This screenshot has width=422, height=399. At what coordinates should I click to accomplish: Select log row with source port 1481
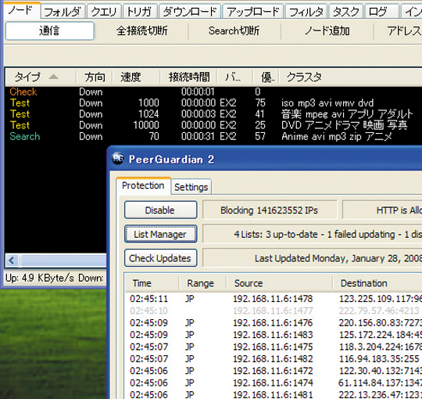coord(274,394)
